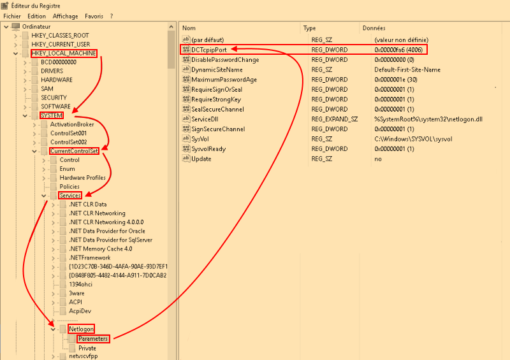Click the SysvolReady DWORD icon

[x=186, y=148]
